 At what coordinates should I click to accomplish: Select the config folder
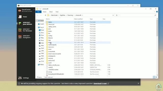pyautogui.click(x=78, y=36)
